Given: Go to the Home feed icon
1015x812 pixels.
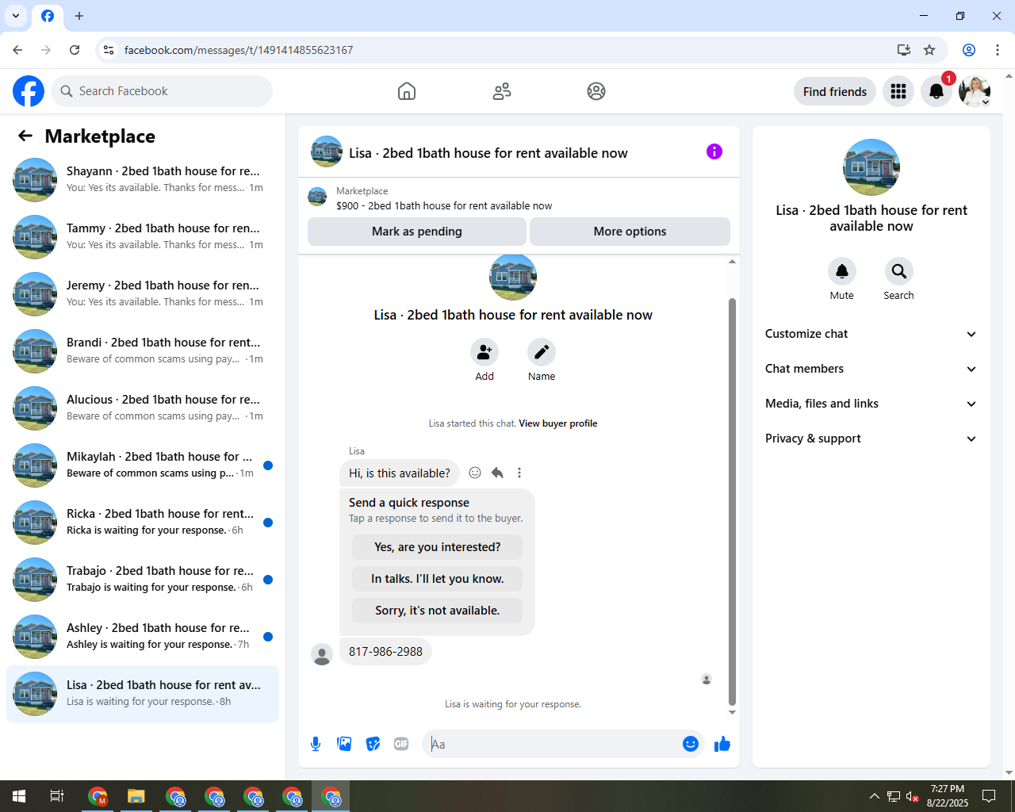Looking at the screenshot, I should pos(407,91).
